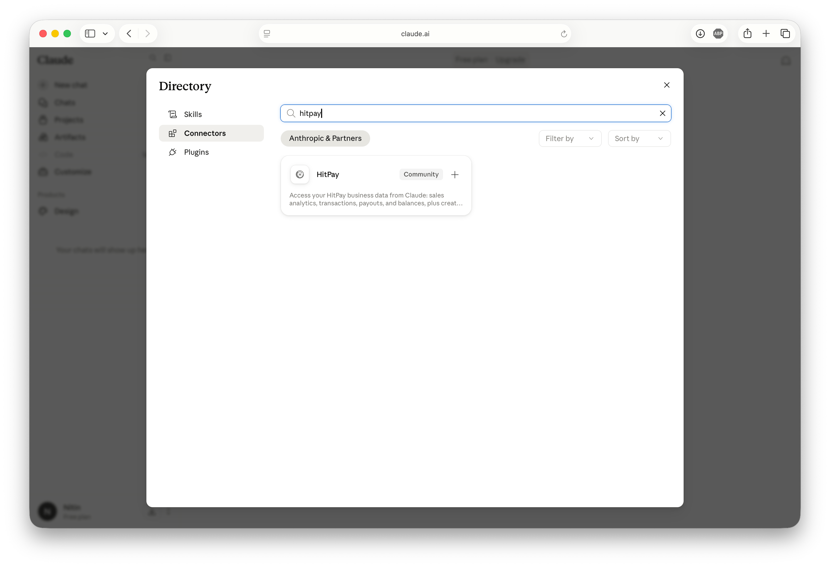Screen dimensions: 830x567
Task: Go forward in Safari
Action: tap(147, 34)
